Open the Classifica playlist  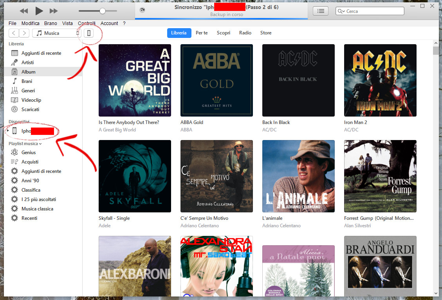pos(43,190)
